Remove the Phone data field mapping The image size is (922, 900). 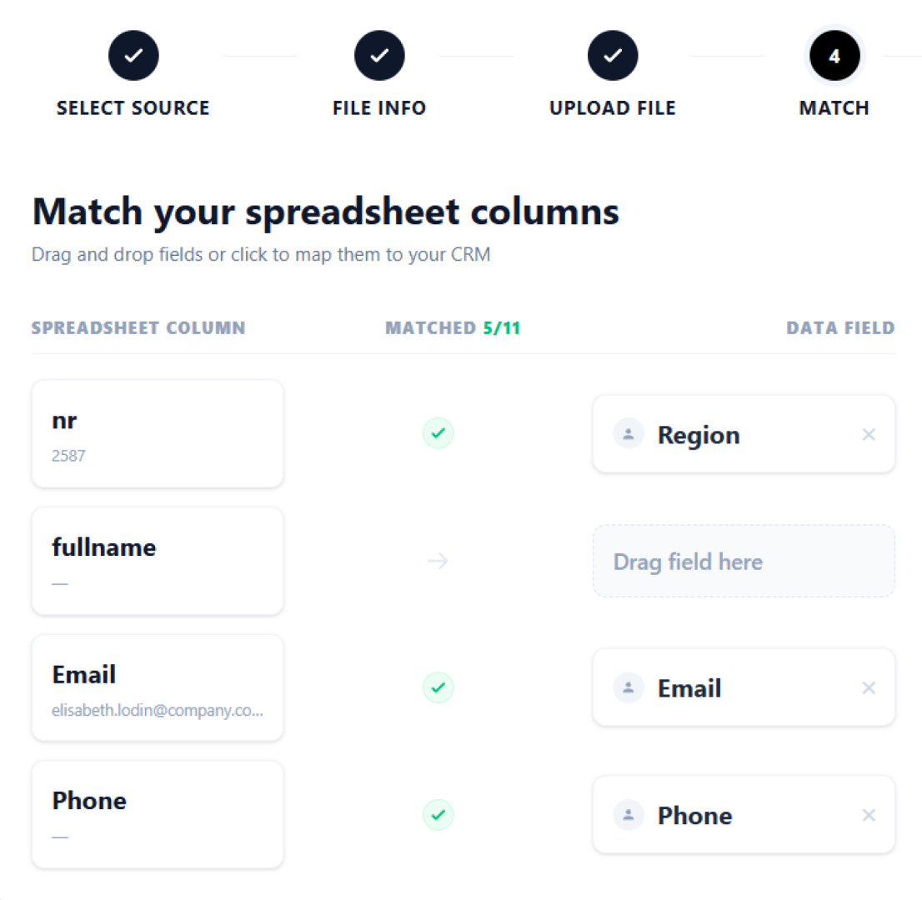point(869,815)
